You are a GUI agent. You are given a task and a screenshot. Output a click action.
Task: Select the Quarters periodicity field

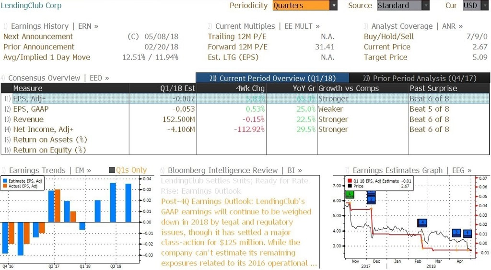(301, 5)
